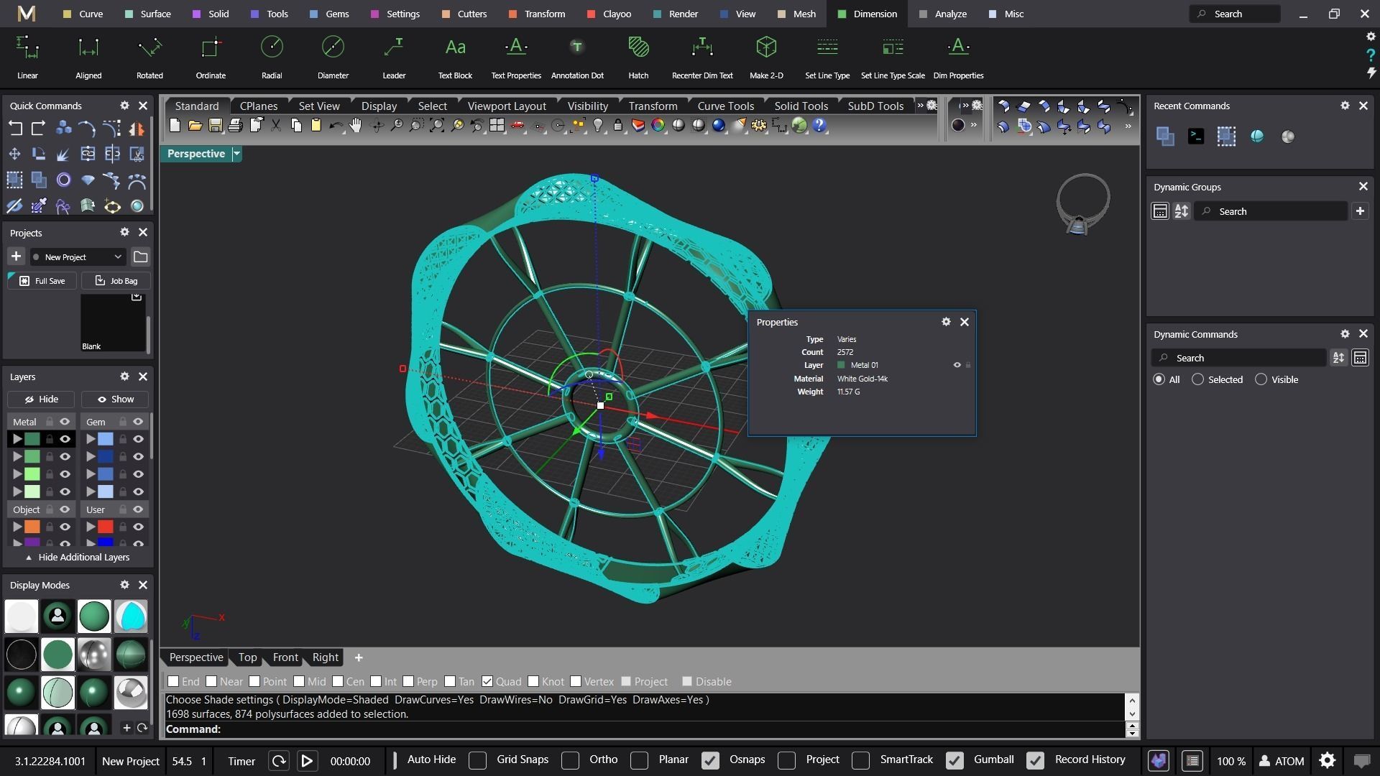Screen dimensions: 1380x776
Task: Click the red User layer color swatch
Action: coord(106,527)
